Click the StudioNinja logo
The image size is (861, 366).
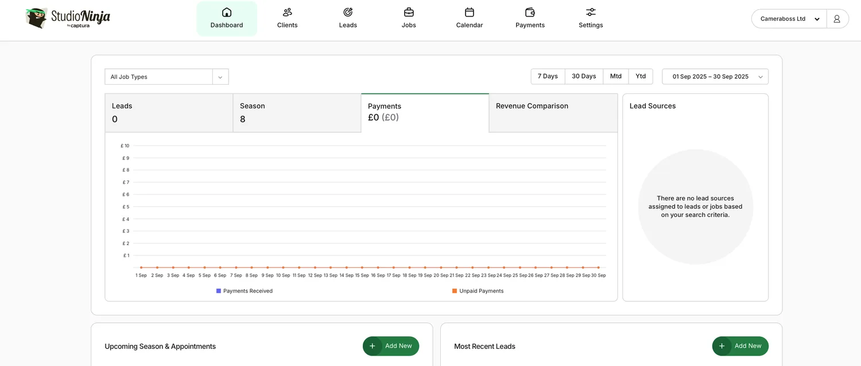point(68,18)
